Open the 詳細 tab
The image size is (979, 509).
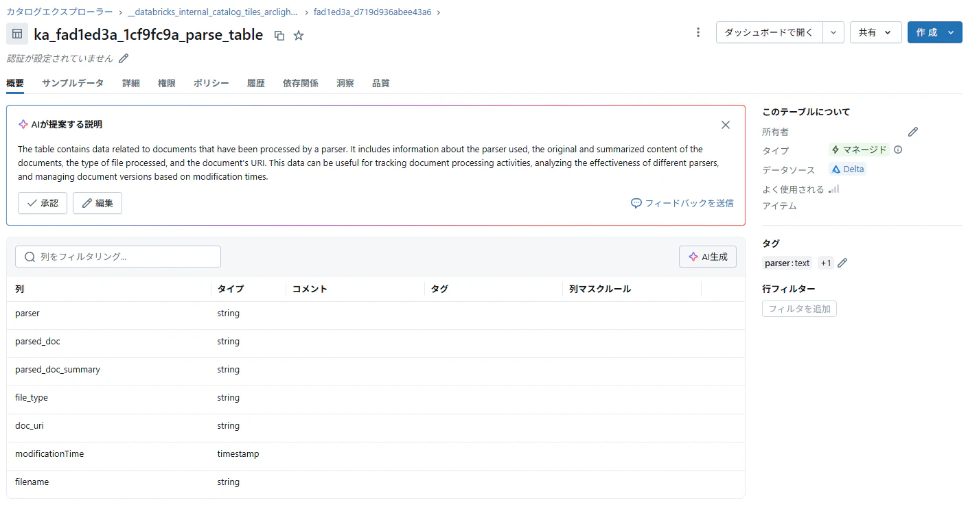point(131,83)
